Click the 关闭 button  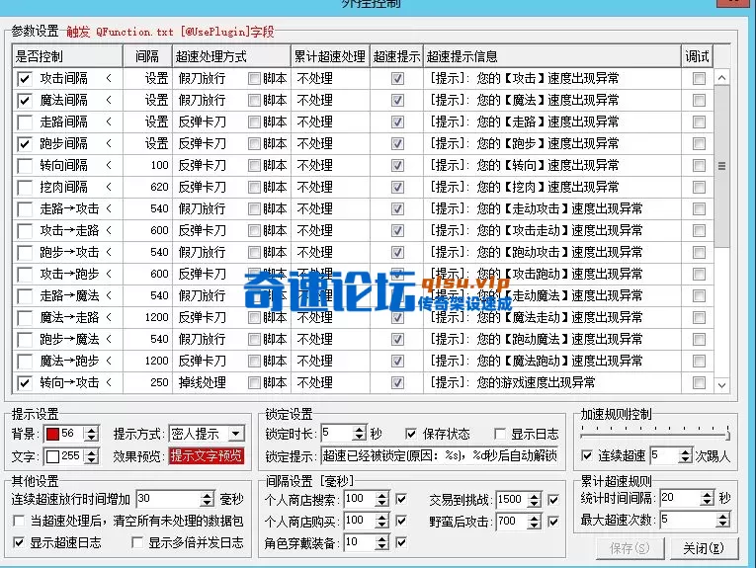(703, 548)
